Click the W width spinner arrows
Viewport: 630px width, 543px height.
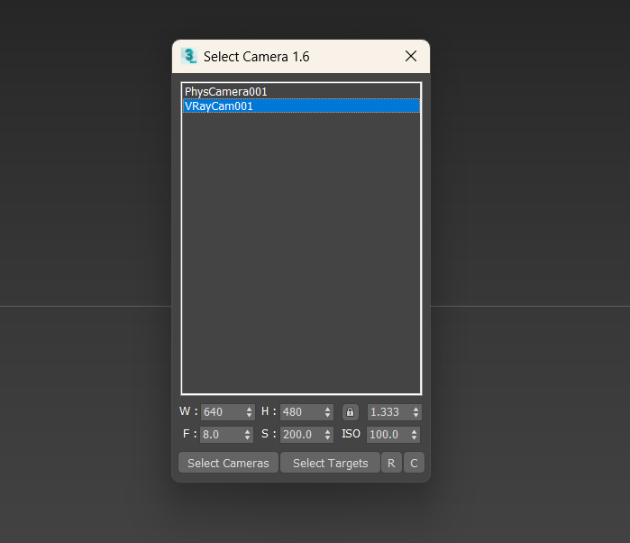point(249,412)
